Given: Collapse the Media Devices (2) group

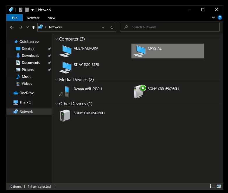Looking at the screenshot, I should tap(56, 80).
